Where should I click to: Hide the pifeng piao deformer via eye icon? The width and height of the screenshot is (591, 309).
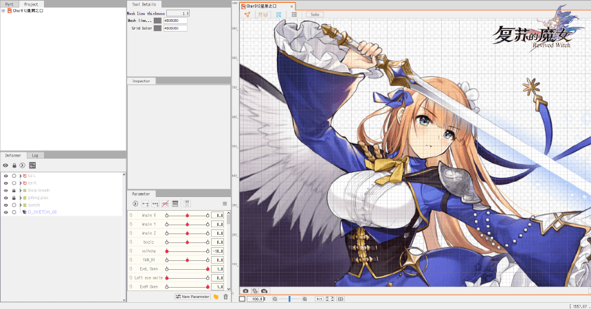coord(5,198)
